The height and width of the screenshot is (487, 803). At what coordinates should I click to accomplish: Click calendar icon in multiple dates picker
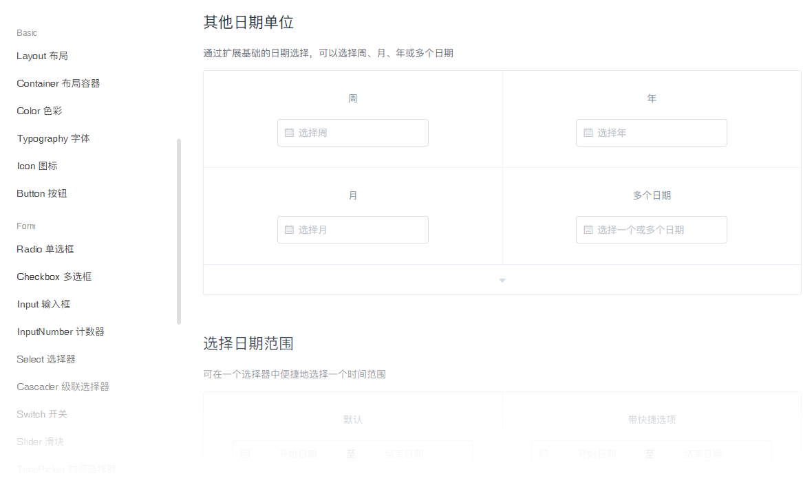pyautogui.click(x=588, y=230)
